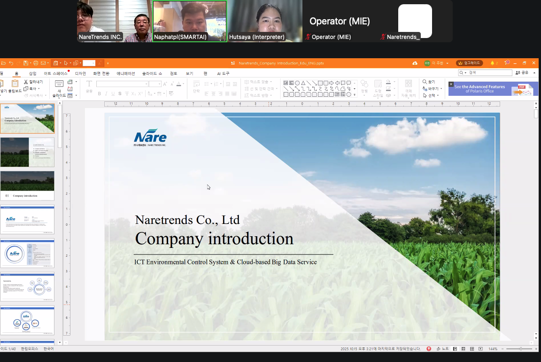The image size is (541, 362).
Task: Click the 공유 (Share) button
Action: [x=522, y=73]
